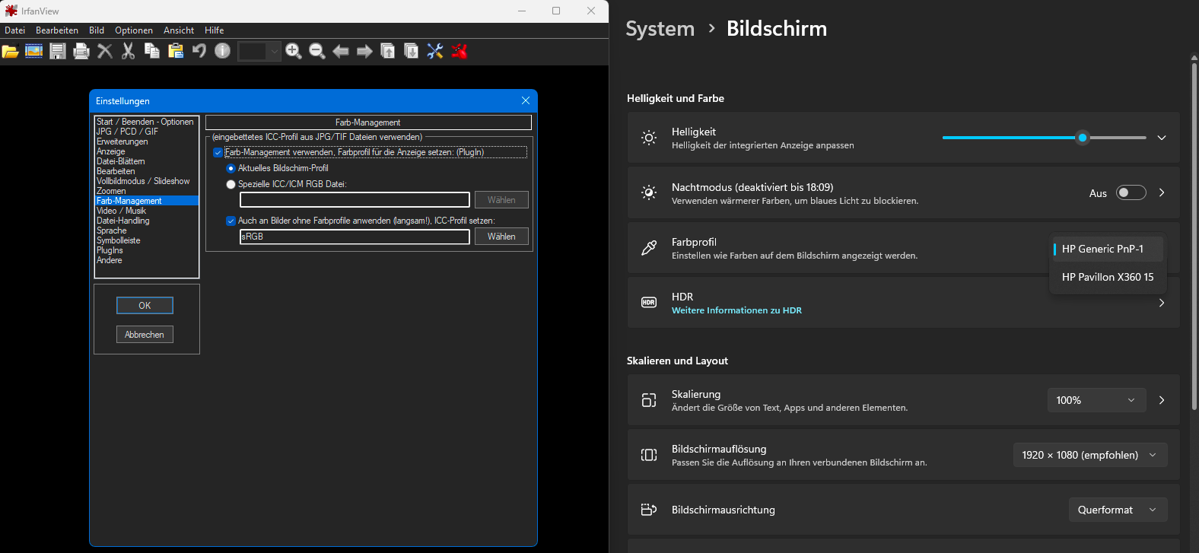Open Nachtmodus settings chevron

1162,192
